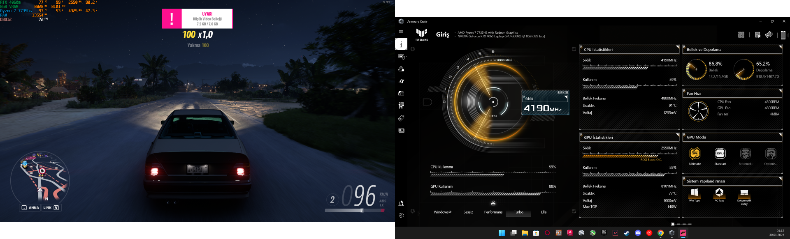Choose Optimized GPU mode
Viewport: 790px width, 239px height.
(x=771, y=156)
